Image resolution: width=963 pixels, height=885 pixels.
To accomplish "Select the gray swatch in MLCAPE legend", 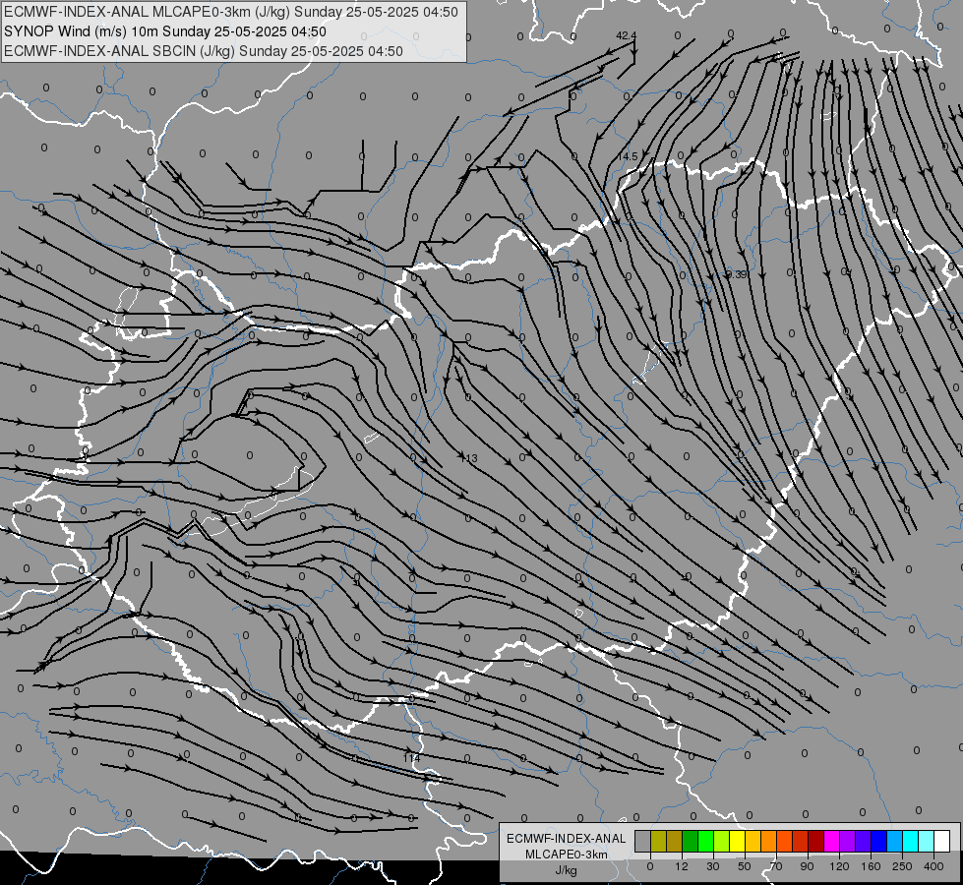I will coord(642,841).
